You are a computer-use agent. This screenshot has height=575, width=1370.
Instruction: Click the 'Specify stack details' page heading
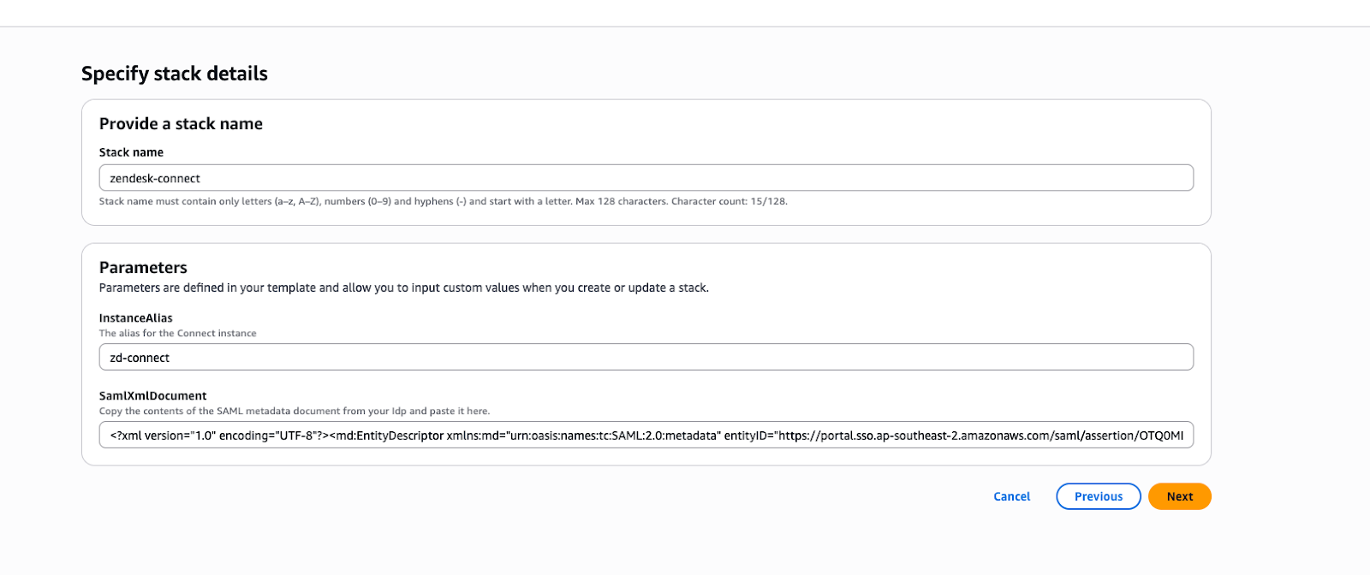pyautogui.click(x=175, y=74)
